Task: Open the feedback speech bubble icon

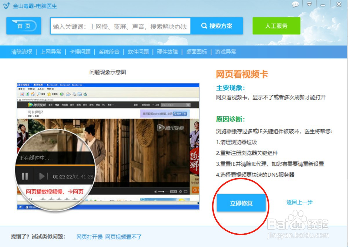Action: coord(296,4)
